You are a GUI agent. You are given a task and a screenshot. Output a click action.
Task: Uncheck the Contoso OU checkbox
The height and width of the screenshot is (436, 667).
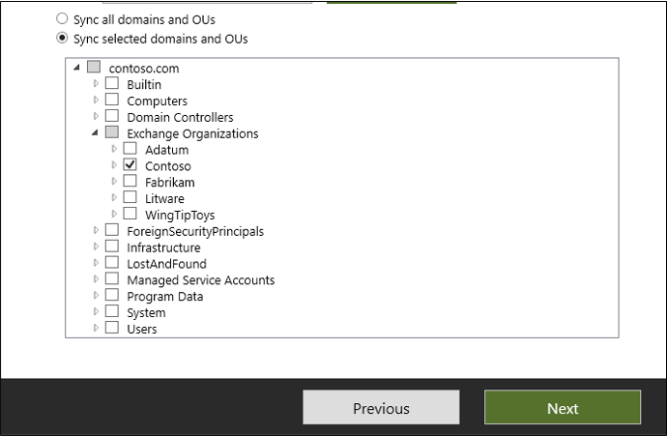pyautogui.click(x=130, y=165)
